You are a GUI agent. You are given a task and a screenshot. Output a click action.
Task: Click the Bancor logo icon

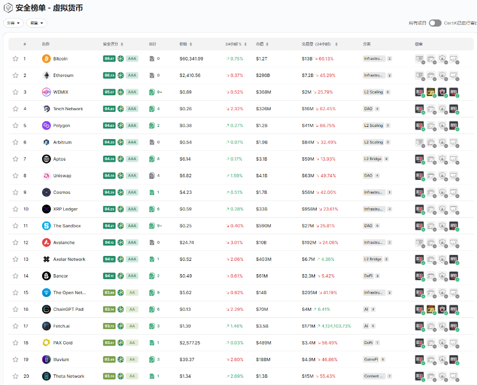click(x=46, y=276)
